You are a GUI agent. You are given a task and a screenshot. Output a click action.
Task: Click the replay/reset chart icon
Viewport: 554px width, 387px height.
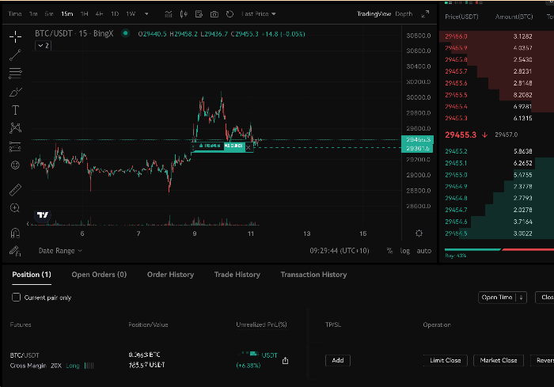(x=230, y=14)
